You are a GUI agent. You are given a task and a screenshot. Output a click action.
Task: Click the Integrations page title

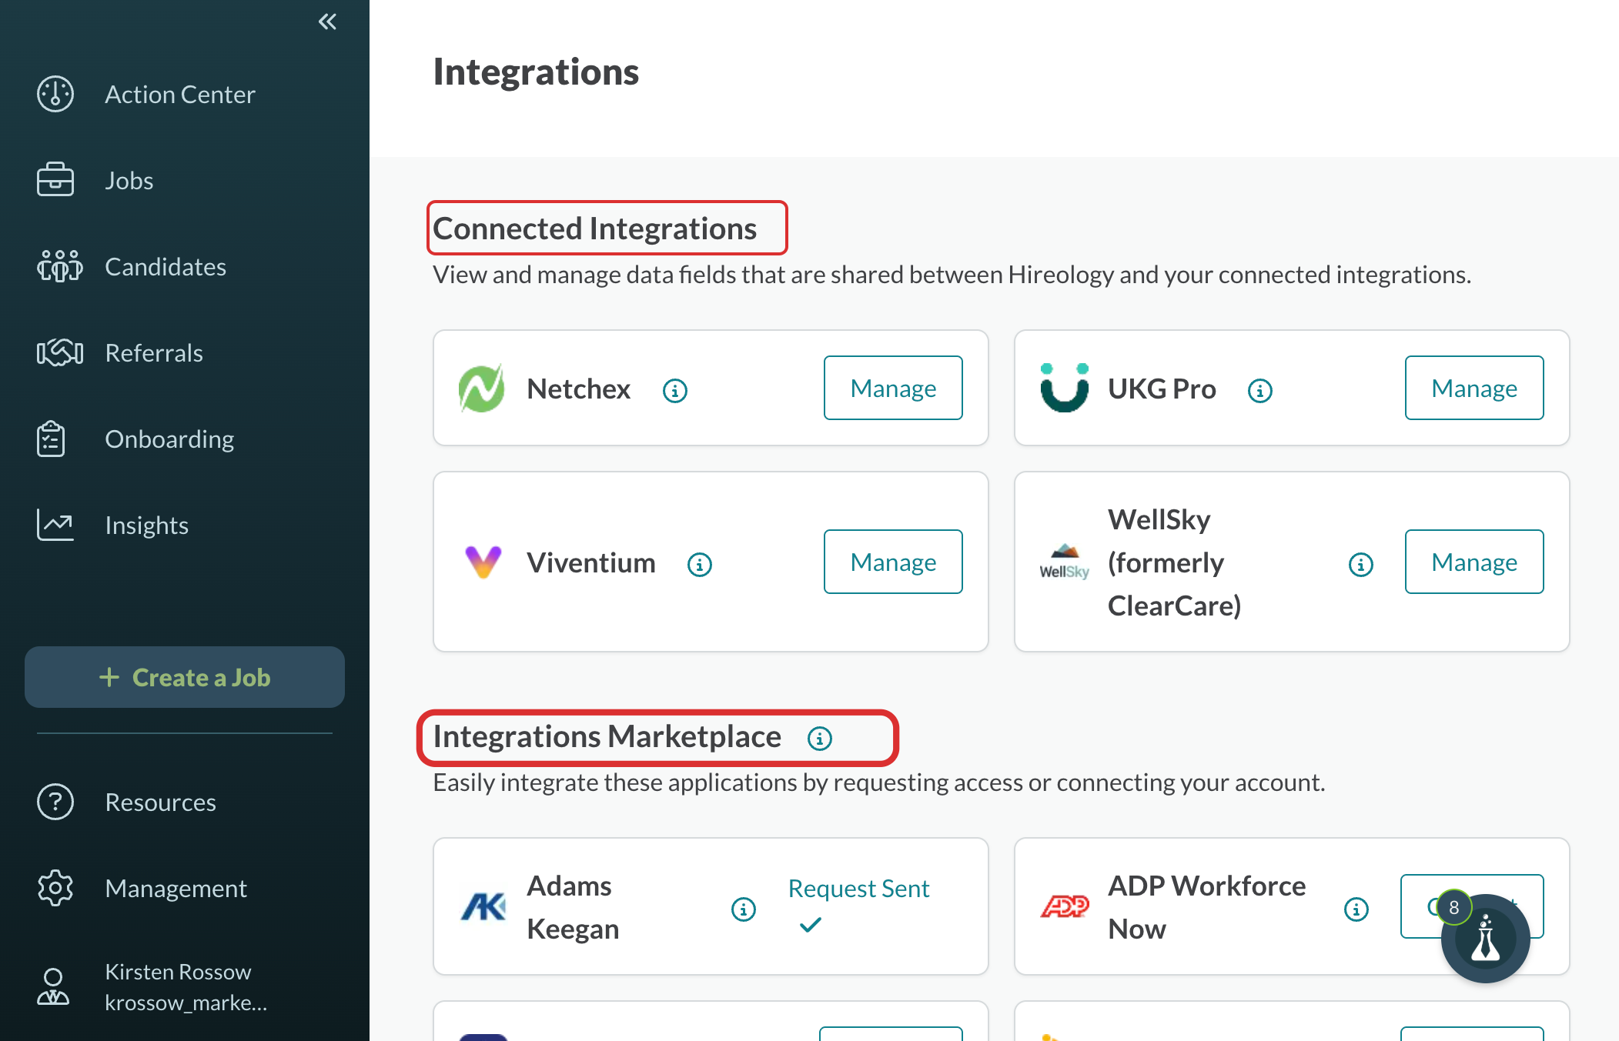536,72
